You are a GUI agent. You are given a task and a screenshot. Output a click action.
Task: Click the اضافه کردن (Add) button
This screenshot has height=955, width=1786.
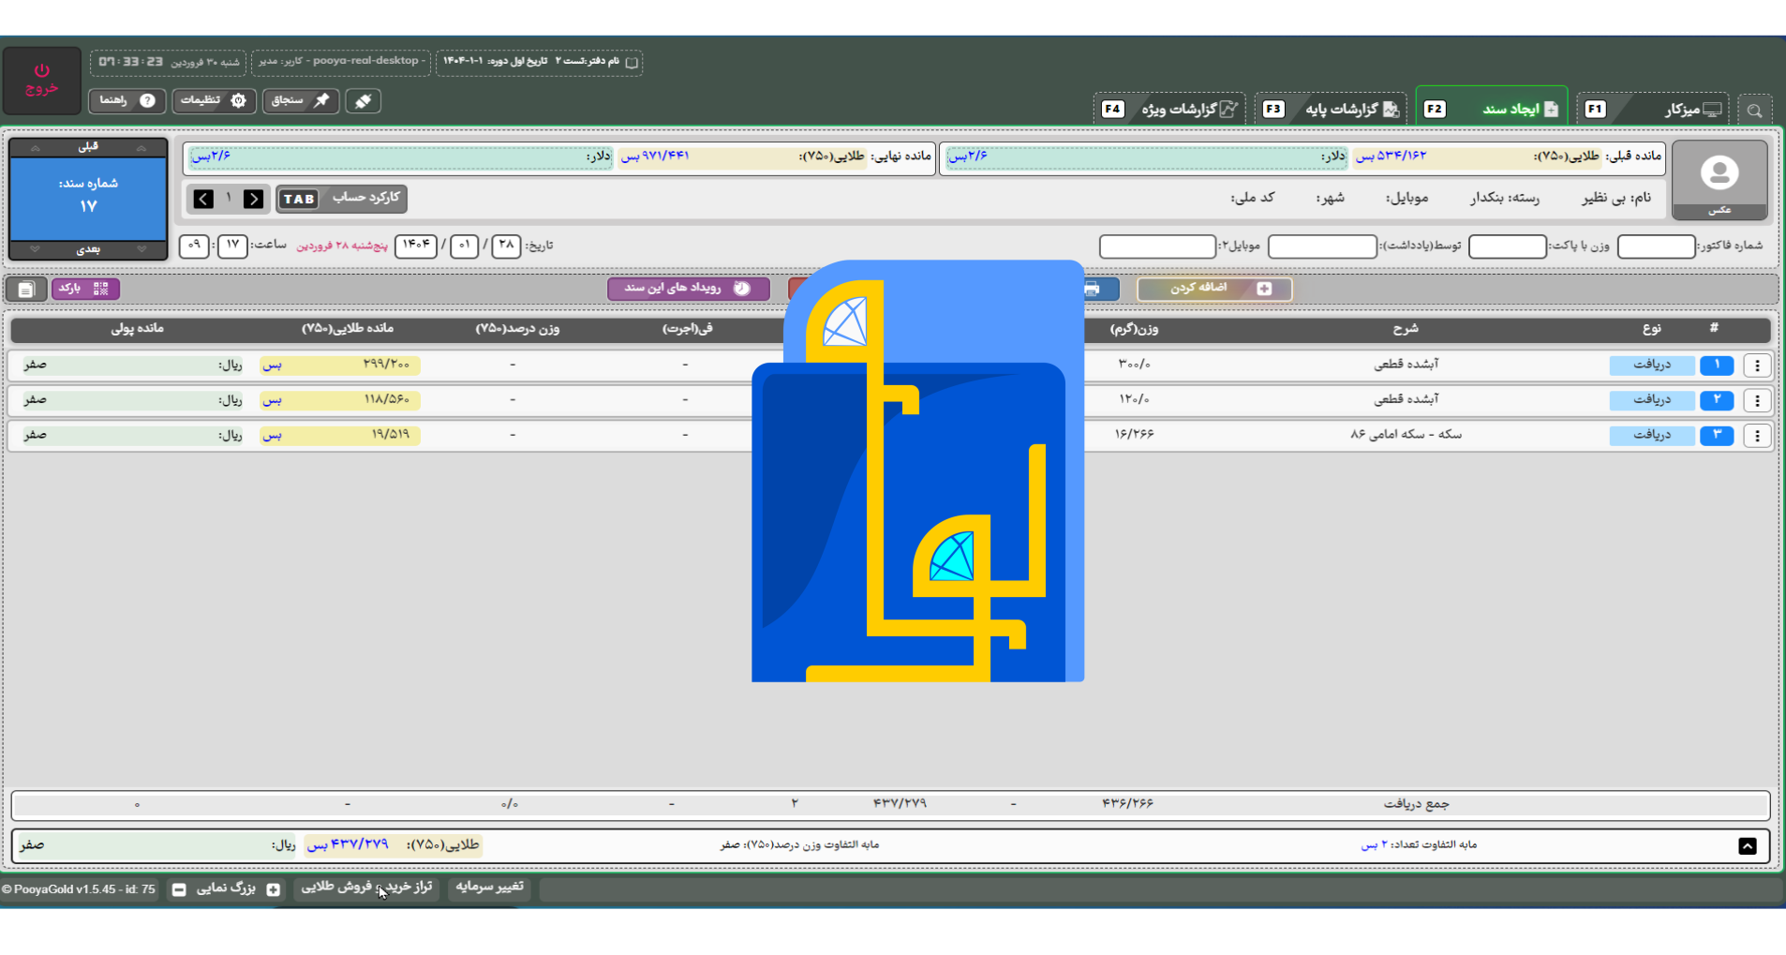point(1214,289)
